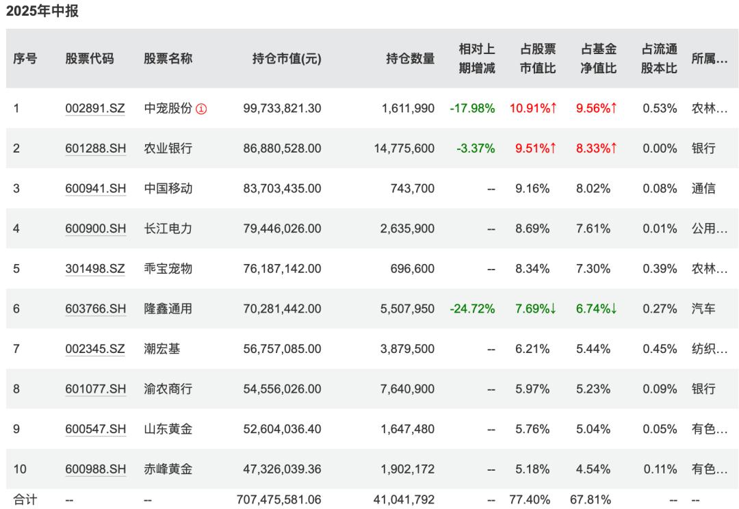Screen dimensions: 739x509
Task: Click the 相对上期增减 column header
Action: (476, 58)
